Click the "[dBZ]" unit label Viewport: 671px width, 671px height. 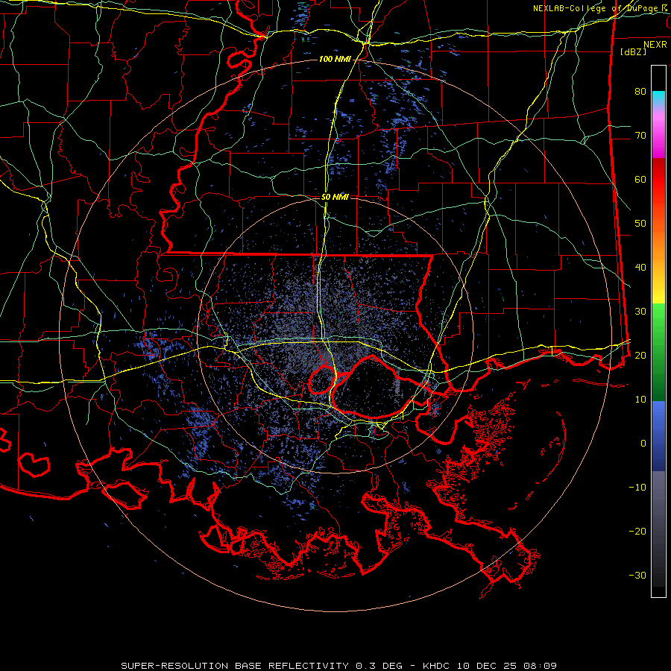[x=633, y=51]
